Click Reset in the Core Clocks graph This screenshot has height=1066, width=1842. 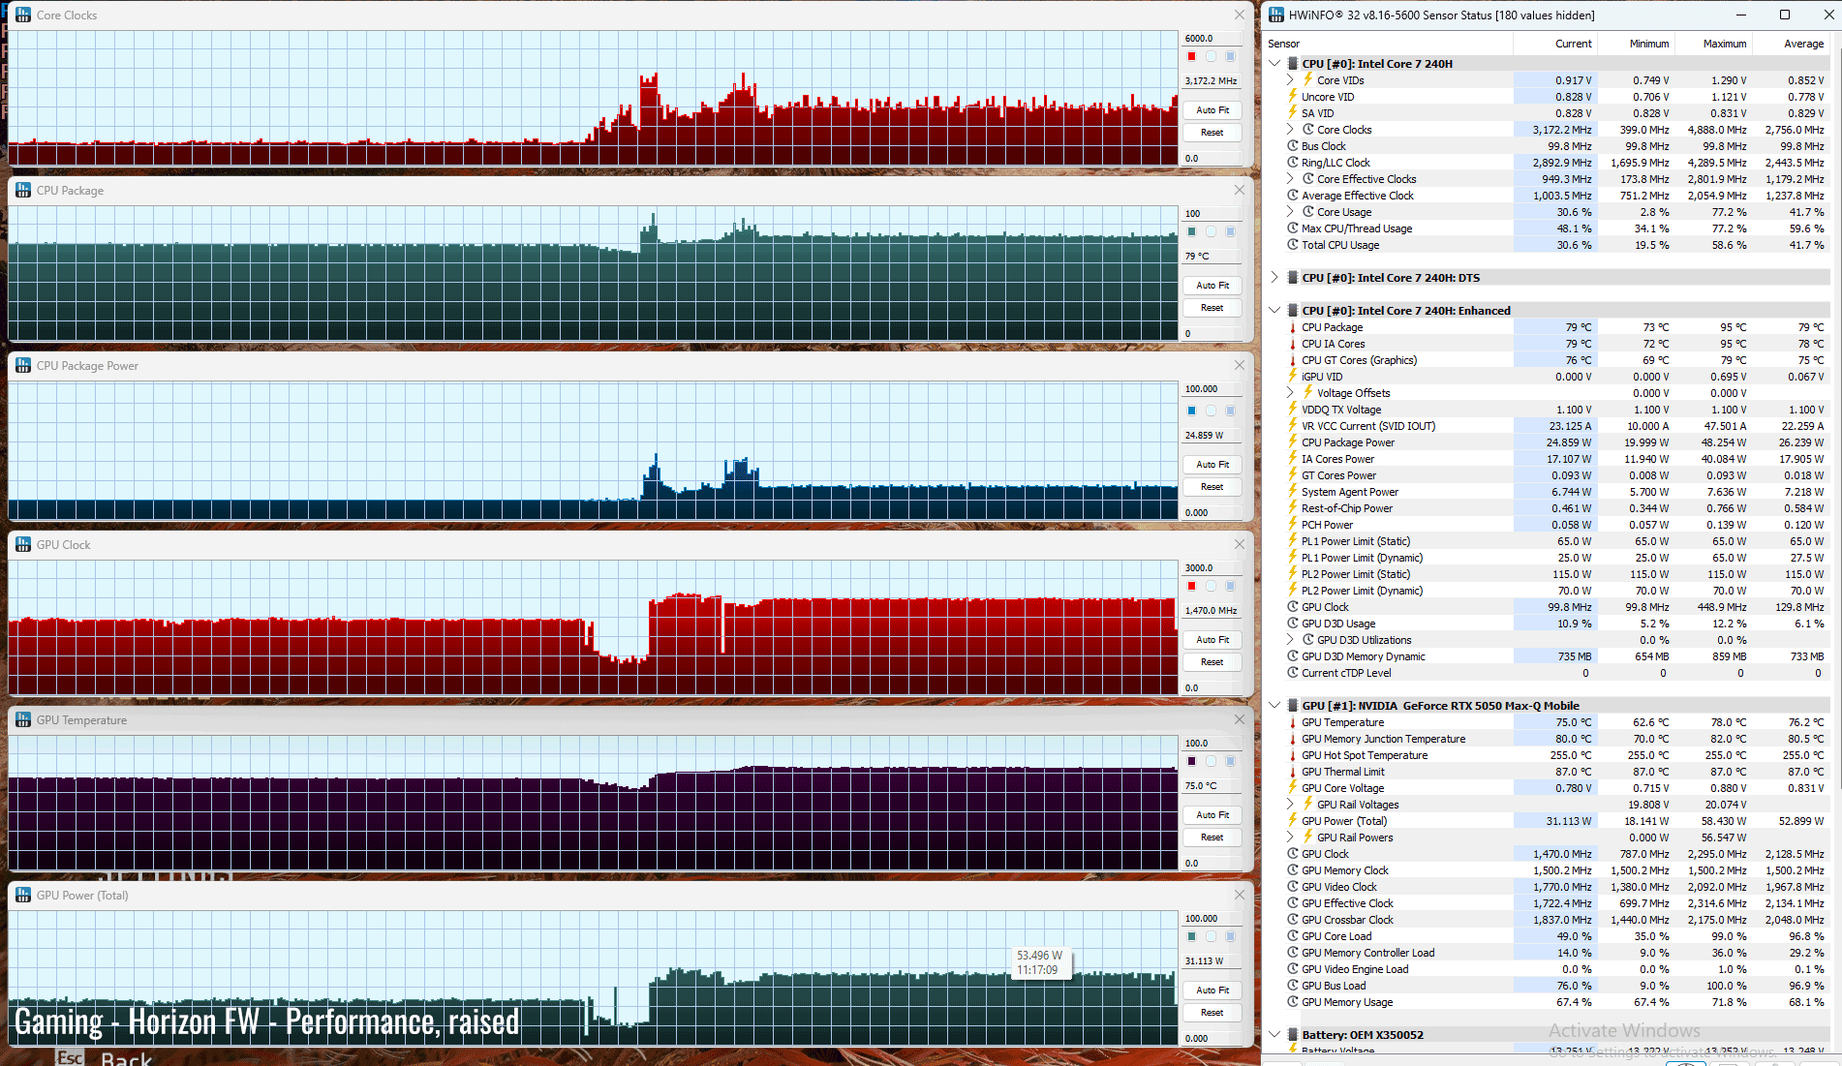click(x=1212, y=133)
